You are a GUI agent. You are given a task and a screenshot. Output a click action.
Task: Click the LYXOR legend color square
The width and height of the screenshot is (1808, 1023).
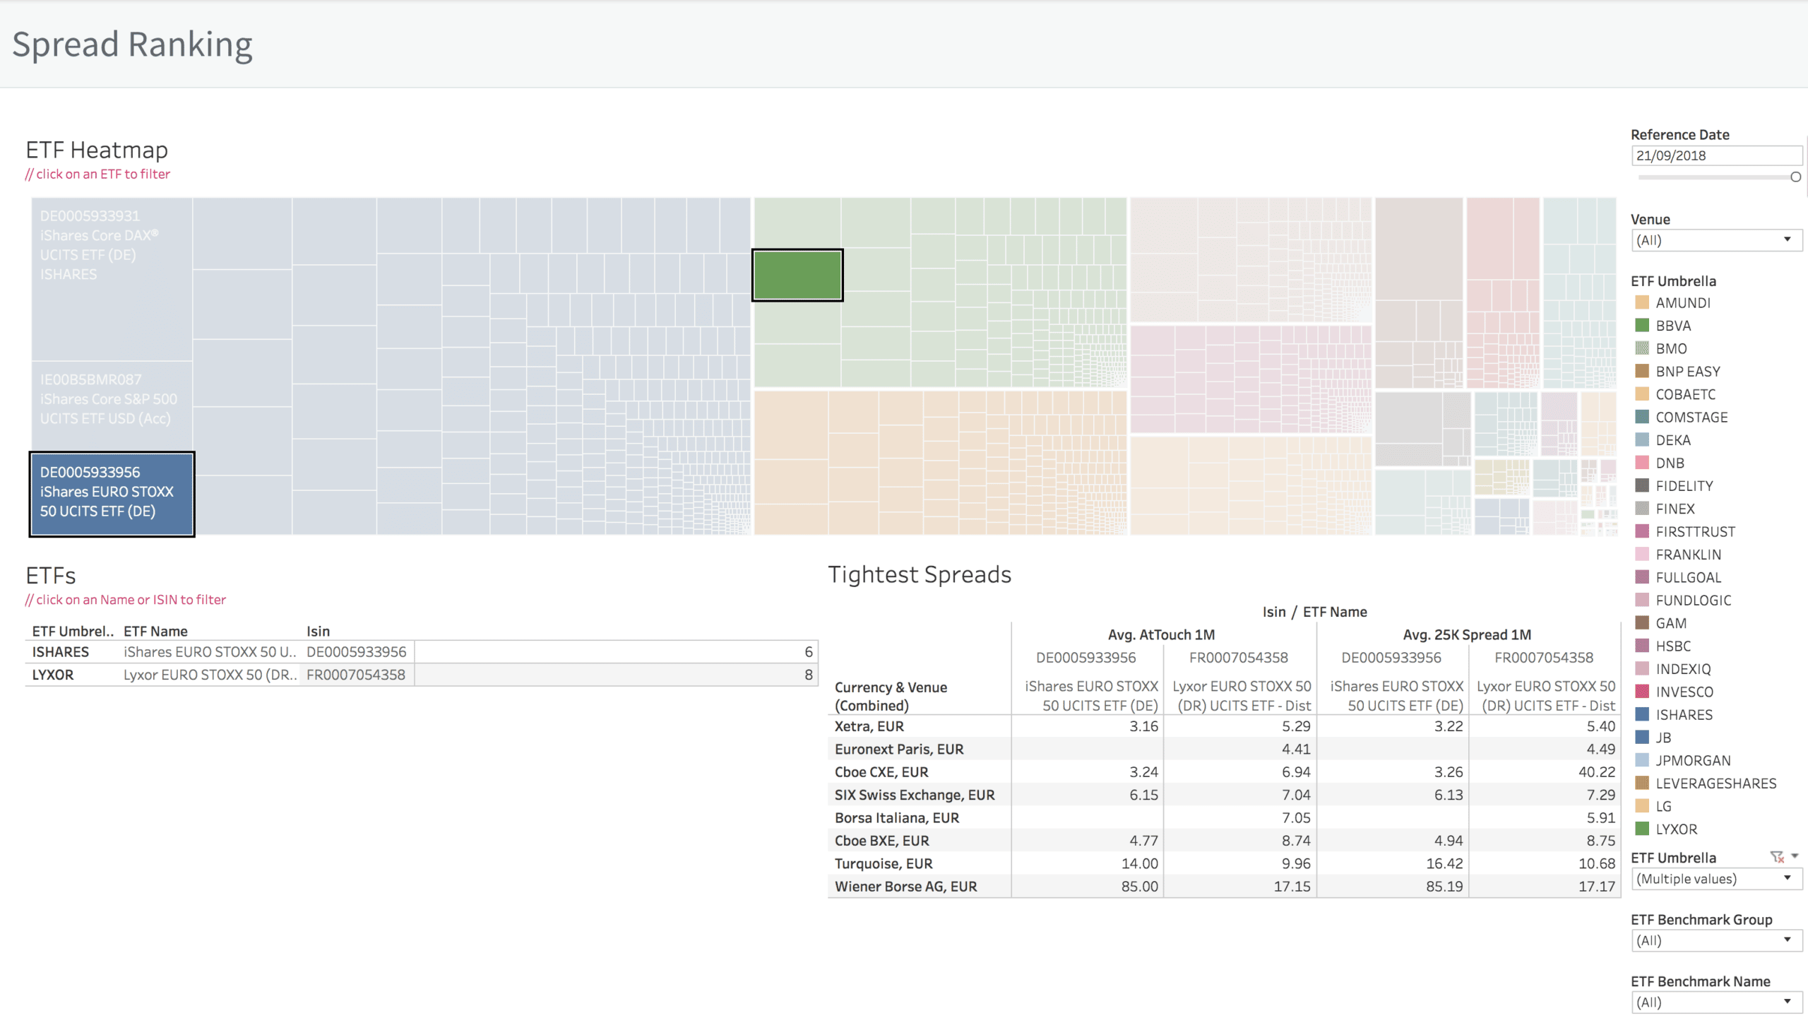(x=1642, y=829)
